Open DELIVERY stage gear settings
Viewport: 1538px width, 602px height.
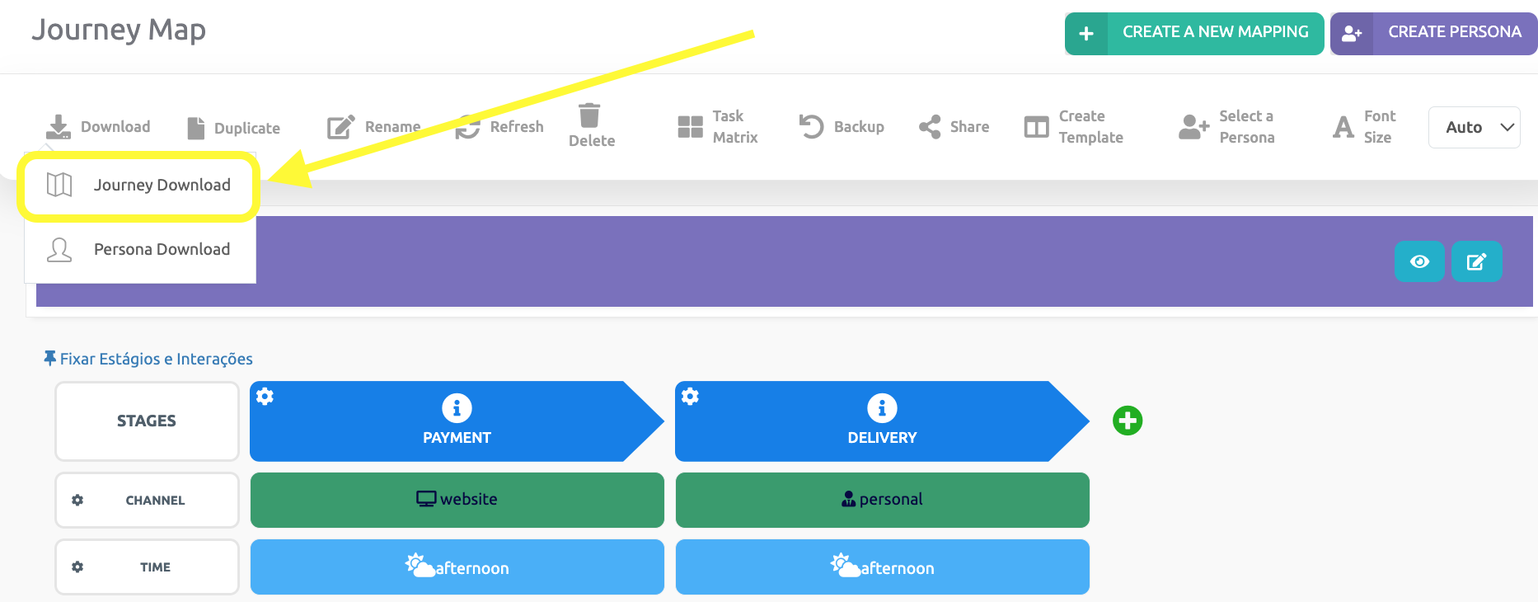point(690,397)
